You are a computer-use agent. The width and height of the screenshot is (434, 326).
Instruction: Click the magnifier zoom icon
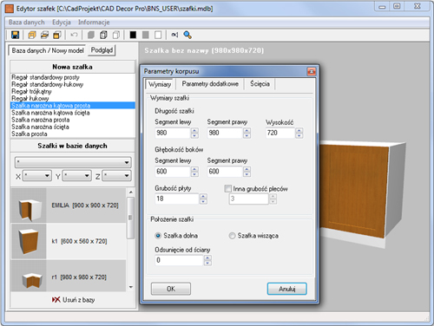click(187, 35)
